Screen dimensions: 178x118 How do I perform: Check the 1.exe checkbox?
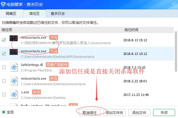[4, 94]
